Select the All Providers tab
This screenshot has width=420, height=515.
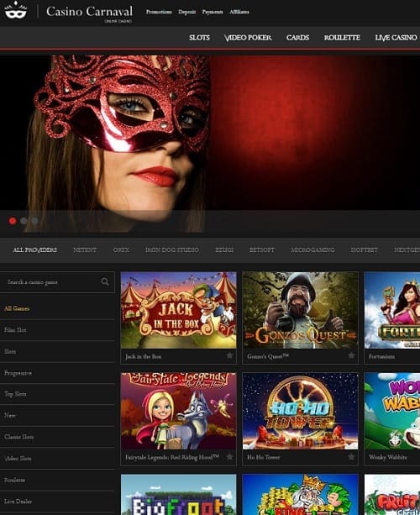pos(34,250)
